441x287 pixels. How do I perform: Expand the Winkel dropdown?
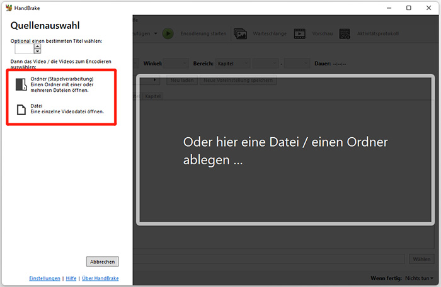[176, 64]
